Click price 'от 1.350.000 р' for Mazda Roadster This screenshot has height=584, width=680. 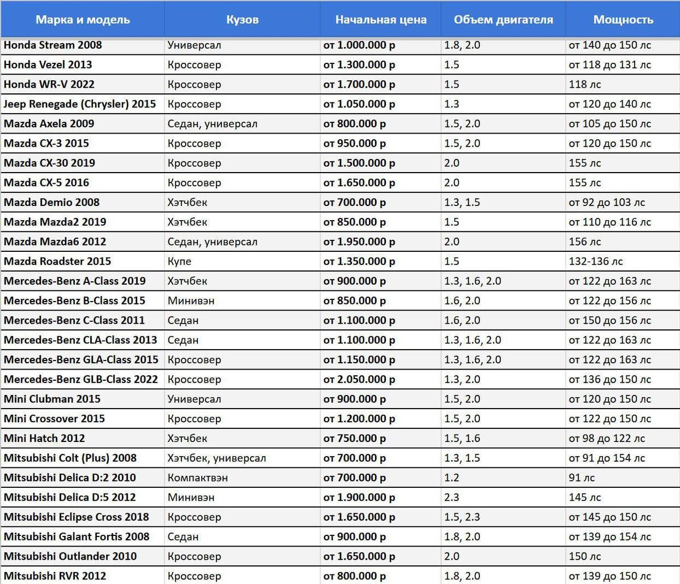381,261
